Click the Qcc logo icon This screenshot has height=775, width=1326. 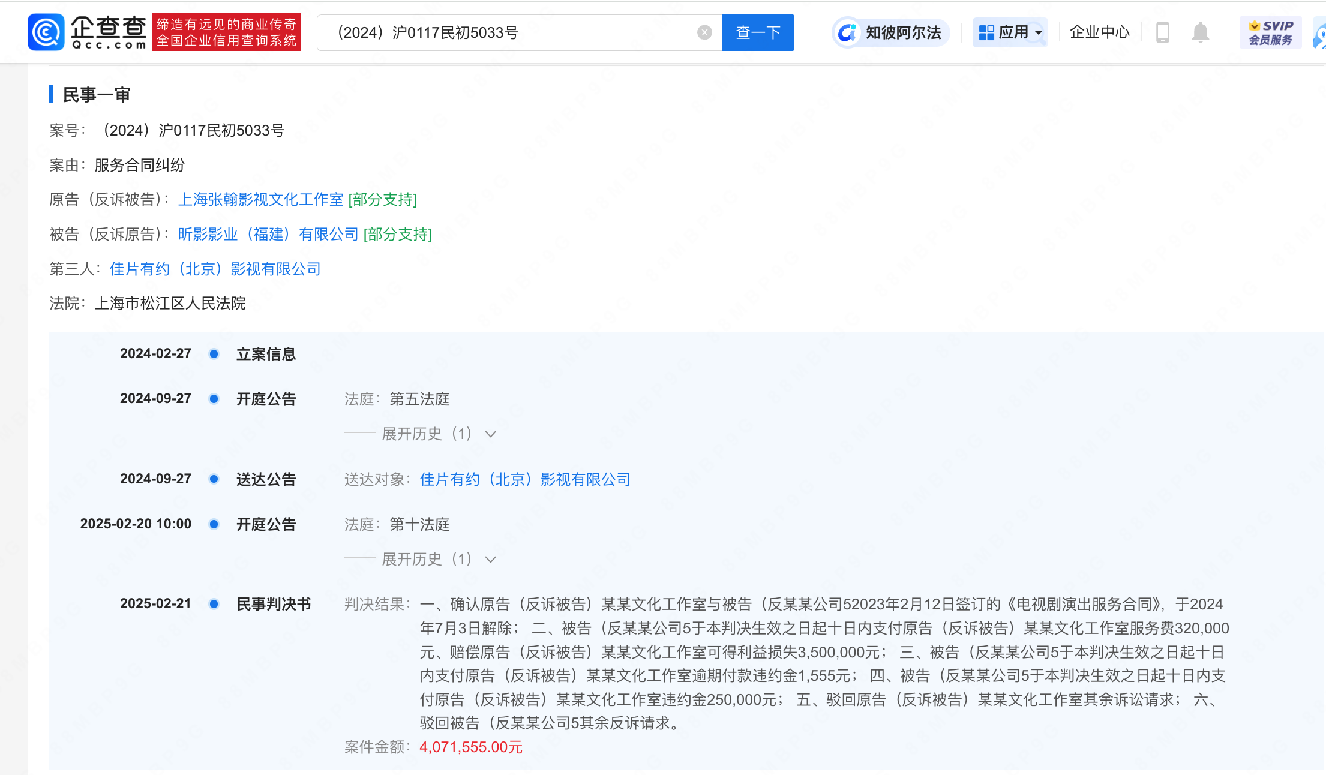pos(46,32)
